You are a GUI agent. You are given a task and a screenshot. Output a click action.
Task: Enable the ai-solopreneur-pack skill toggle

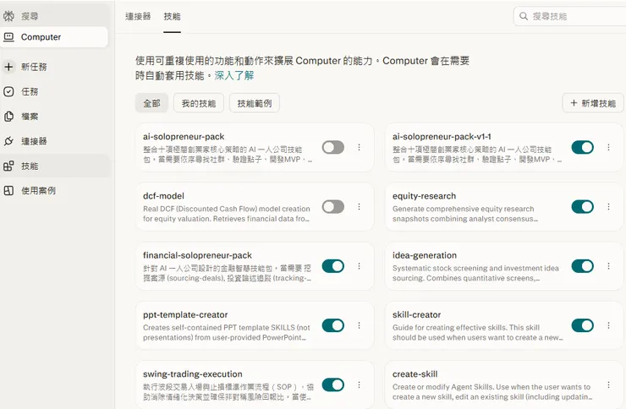[x=333, y=148]
